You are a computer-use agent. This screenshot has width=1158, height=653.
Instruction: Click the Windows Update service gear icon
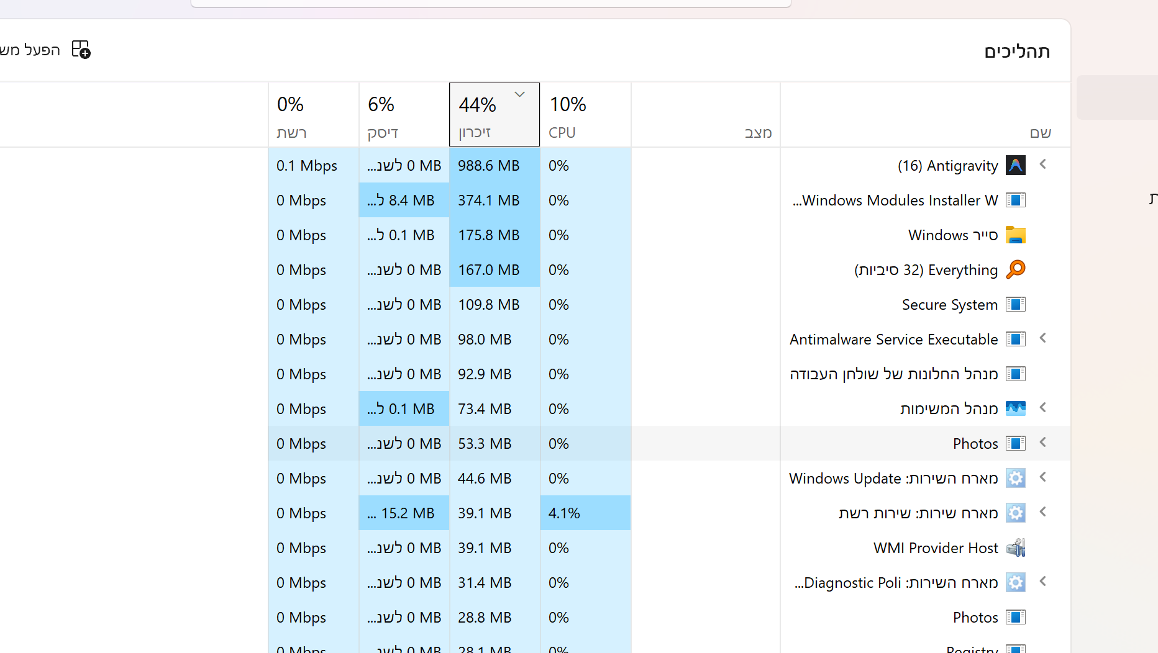pos(1015,478)
